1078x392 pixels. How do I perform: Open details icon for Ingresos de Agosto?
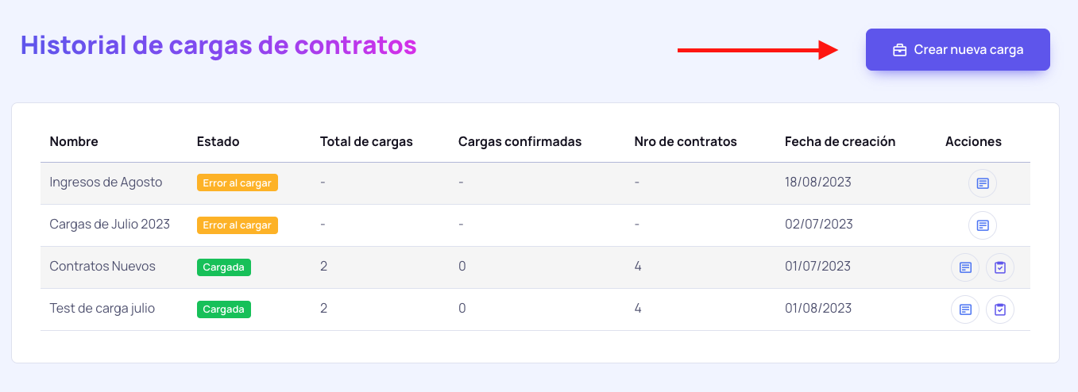(982, 183)
